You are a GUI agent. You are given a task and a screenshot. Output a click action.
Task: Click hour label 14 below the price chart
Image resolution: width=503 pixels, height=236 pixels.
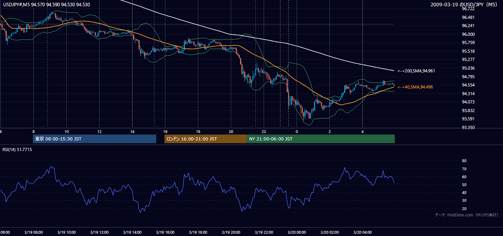coord(132,132)
